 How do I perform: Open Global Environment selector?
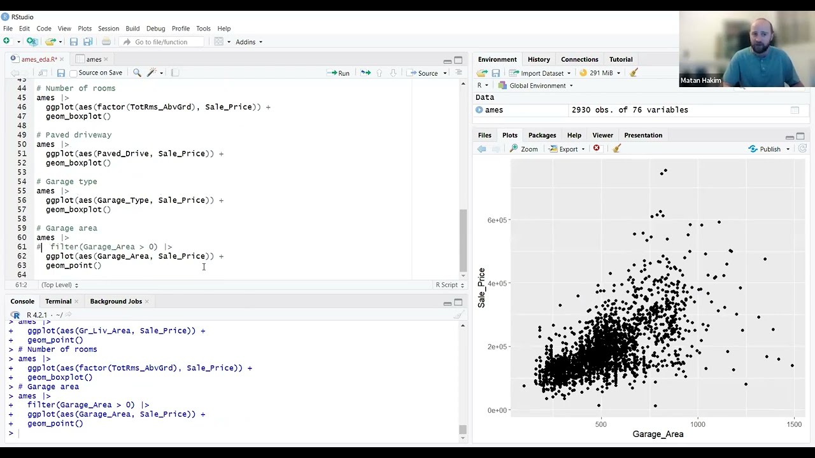(535, 86)
